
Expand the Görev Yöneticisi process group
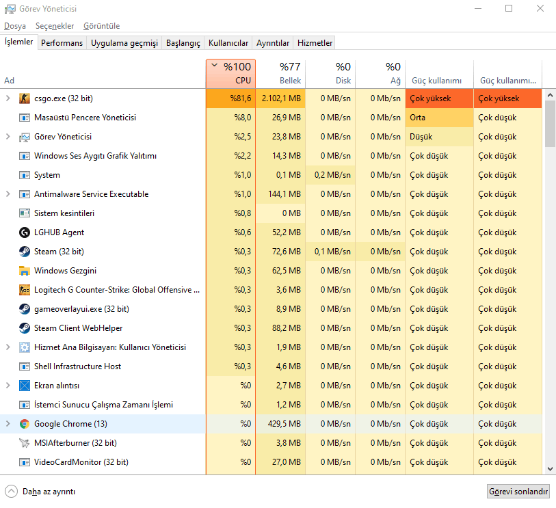point(8,137)
